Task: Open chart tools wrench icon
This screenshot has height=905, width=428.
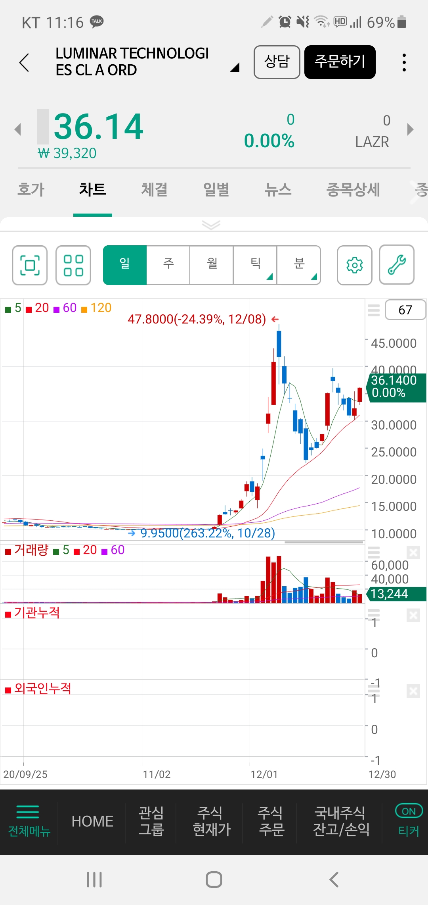Action: pos(397,265)
